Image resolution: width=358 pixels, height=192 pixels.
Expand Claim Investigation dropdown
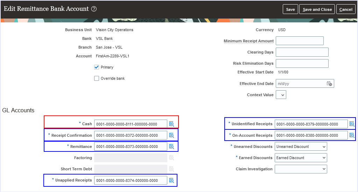(301, 169)
